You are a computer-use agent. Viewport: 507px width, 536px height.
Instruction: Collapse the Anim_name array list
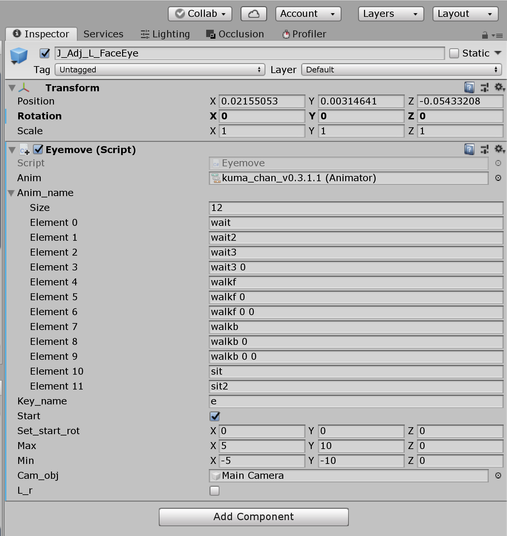(x=12, y=193)
